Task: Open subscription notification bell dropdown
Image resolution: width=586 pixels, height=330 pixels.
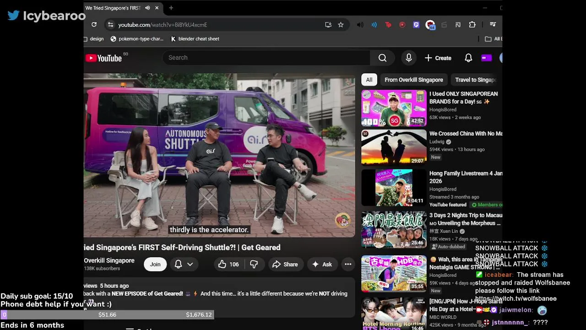Action: (x=184, y=264)
